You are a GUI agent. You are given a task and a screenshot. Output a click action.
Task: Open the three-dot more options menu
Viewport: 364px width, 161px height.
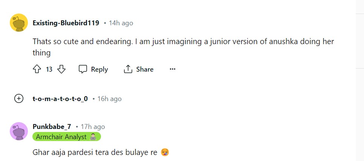(x=173, y=69)
